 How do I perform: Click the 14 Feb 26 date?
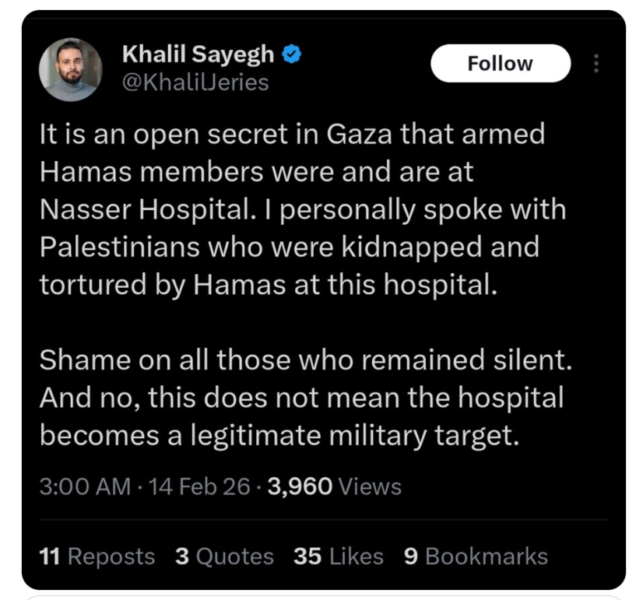199,486
